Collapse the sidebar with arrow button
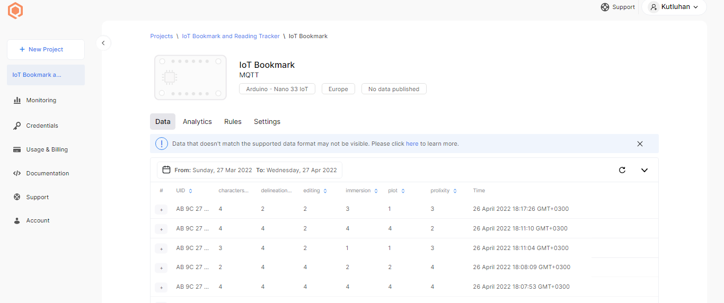Screen dimensions: 724x303 coord(103,43)
